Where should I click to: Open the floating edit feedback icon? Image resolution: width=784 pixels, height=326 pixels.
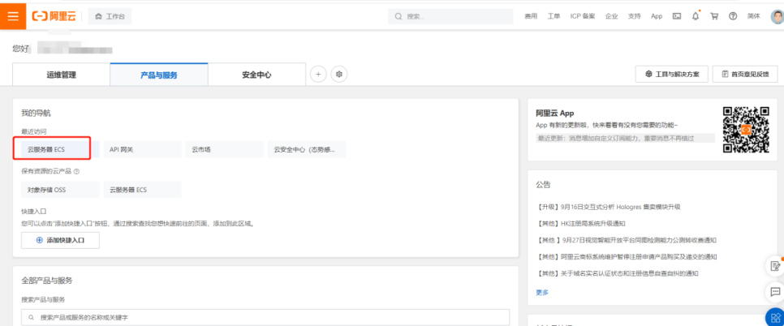pos(776,266)
